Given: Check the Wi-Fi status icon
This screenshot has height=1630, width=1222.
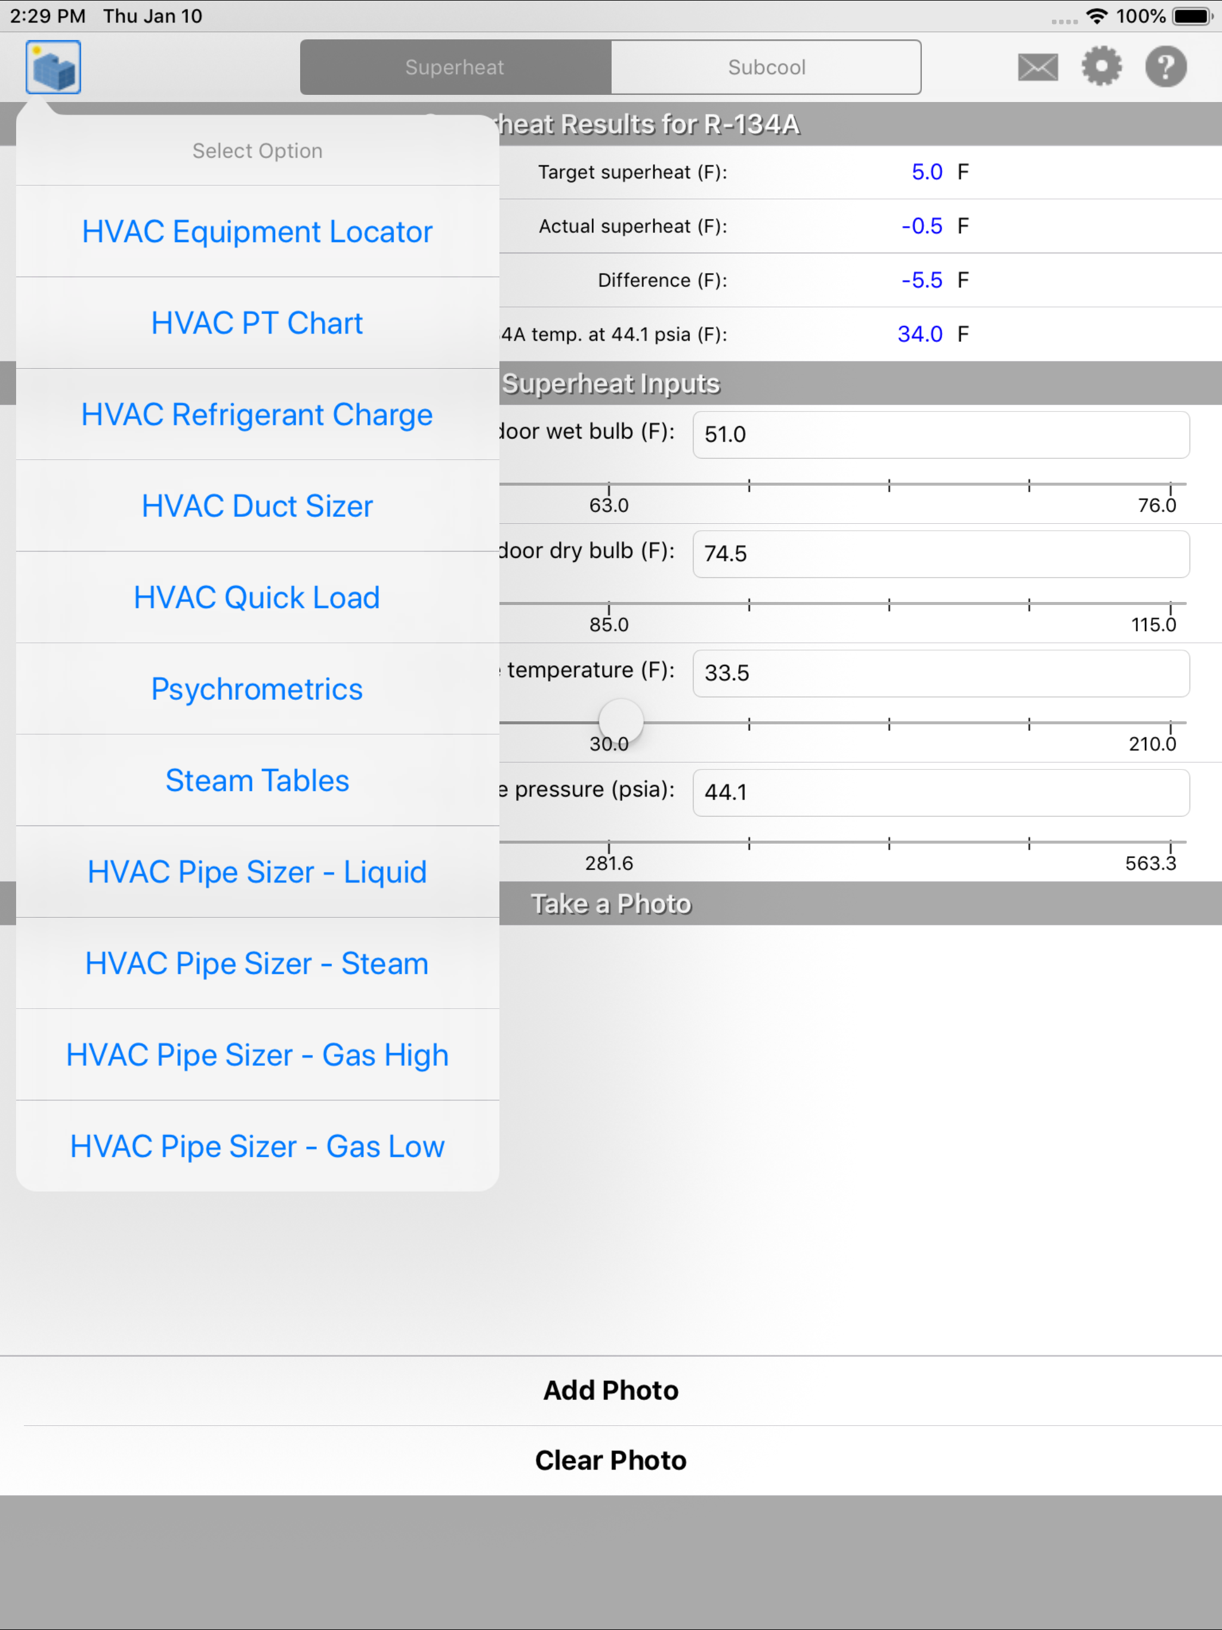Looking at the screenshot, I should pyautogui.click(x=1097, y=16).
